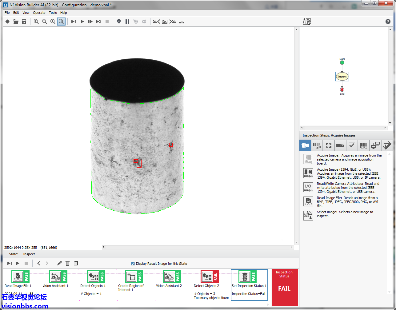
Task: Open the Operate menu
Action: point(39,13)
